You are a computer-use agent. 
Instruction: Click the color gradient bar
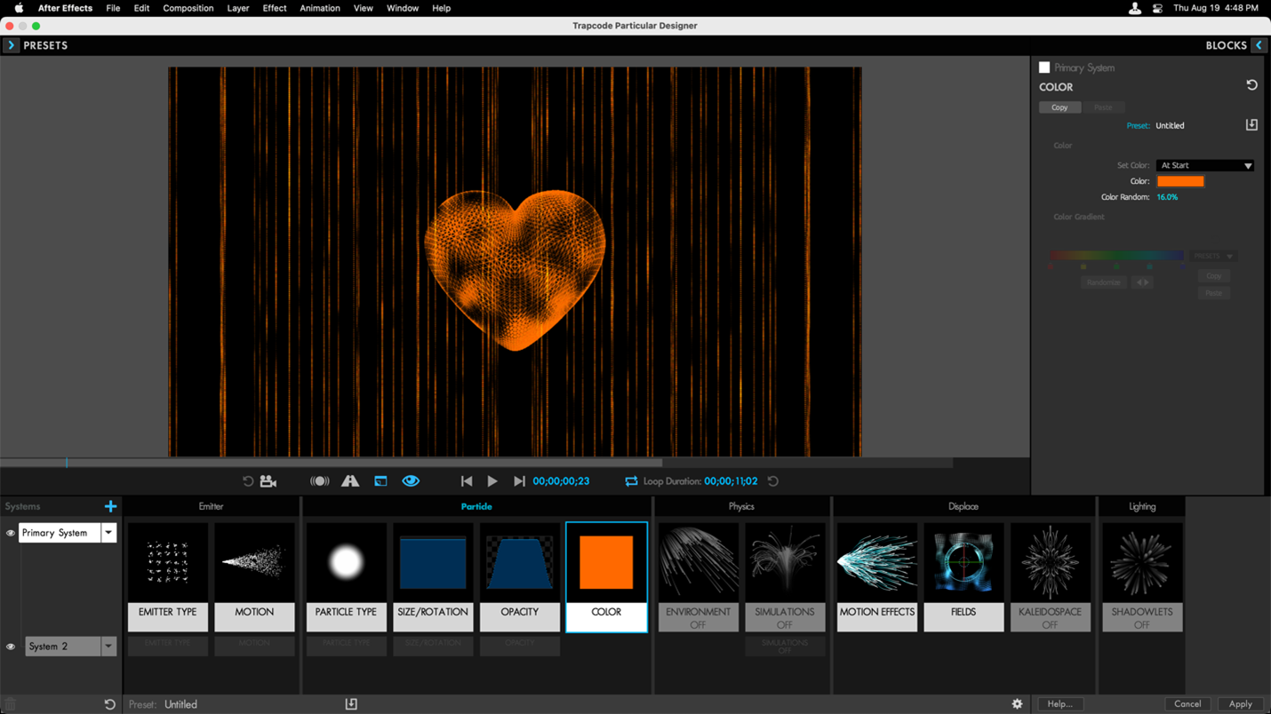(1116, 256)
